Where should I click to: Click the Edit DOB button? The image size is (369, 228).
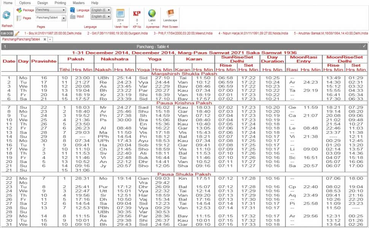7,33
